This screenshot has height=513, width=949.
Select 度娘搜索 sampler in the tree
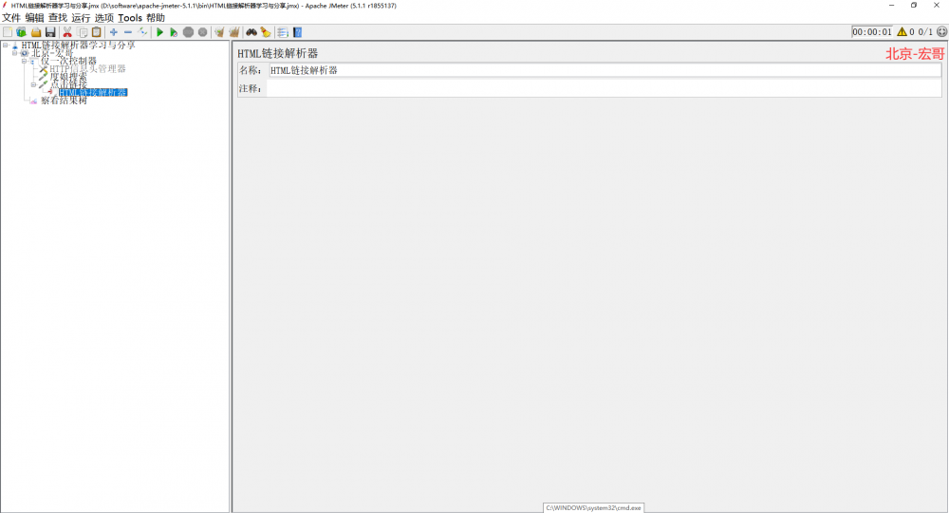click(x=68, y=77)
